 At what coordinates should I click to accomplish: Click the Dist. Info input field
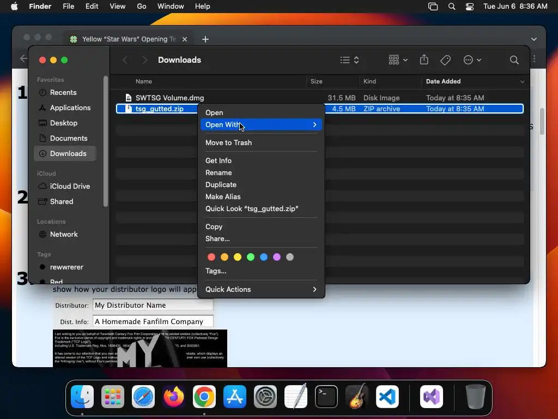pyautogui.click(x=153, y=322)
